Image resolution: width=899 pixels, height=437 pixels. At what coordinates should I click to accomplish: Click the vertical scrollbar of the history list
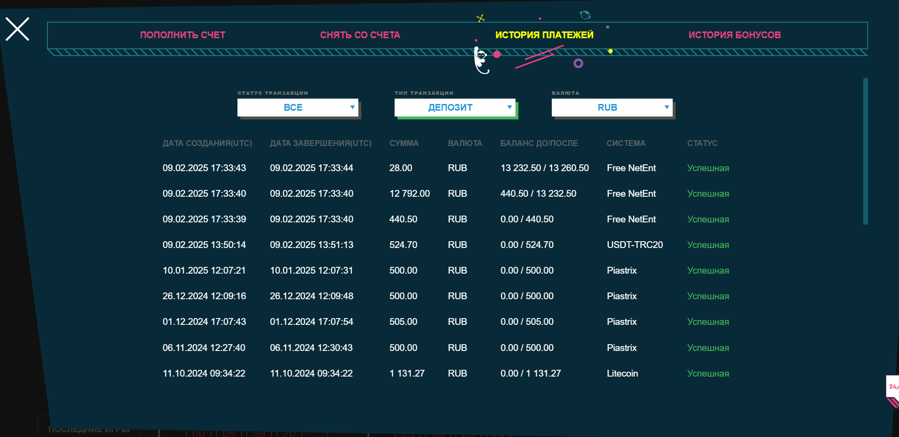[x=866, y=151]
